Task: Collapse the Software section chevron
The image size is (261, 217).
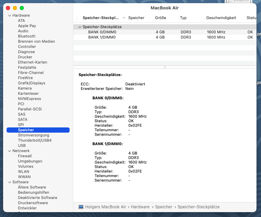Action: pyautogui.click(x=9, y=182)
